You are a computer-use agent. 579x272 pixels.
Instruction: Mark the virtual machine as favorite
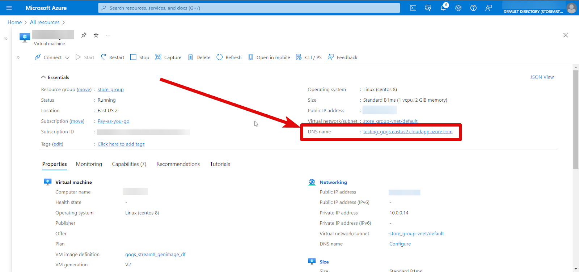tap(96, 35)
